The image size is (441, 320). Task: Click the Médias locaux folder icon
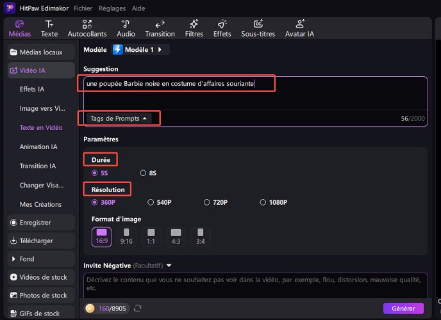[x=13, y=52]
